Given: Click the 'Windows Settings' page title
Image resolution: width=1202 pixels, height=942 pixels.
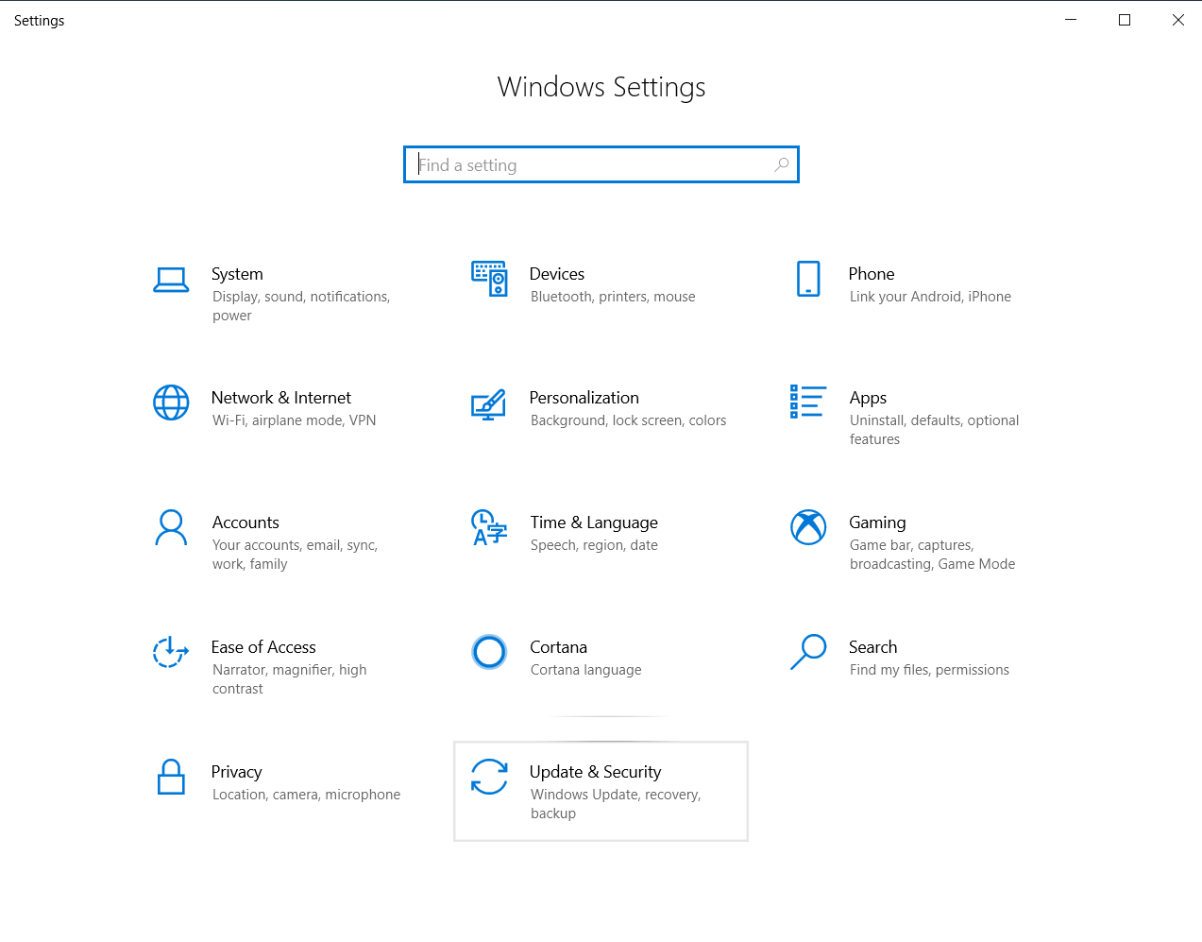Looking at the screenshot, I should (601, 87).
